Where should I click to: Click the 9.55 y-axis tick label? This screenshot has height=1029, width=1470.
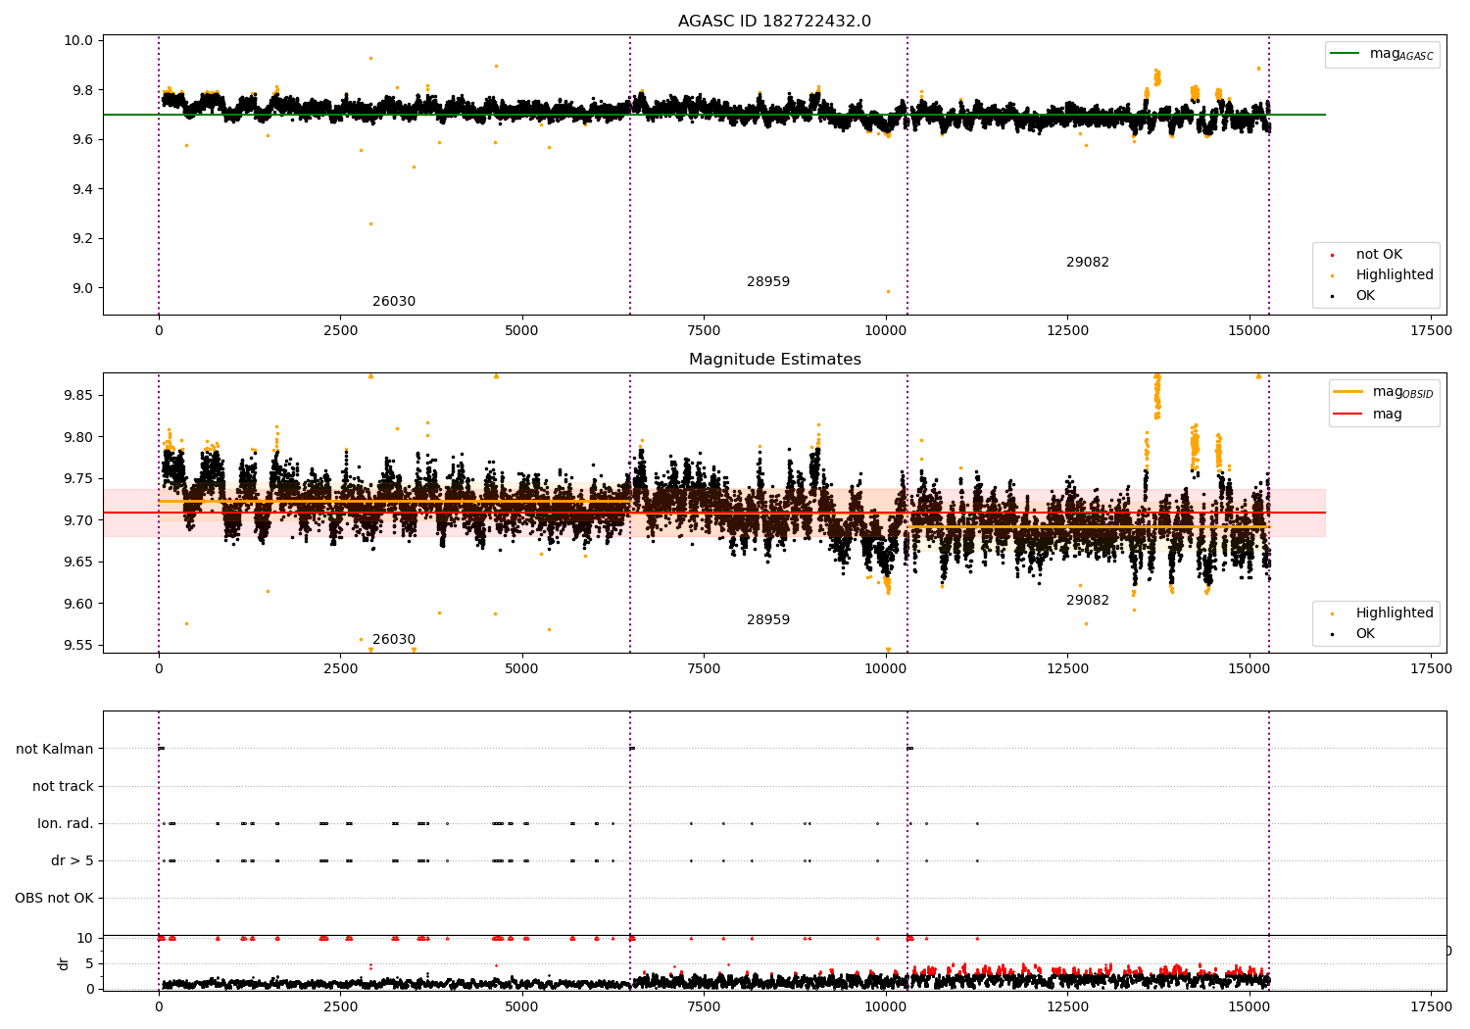[x=79, y=646]
